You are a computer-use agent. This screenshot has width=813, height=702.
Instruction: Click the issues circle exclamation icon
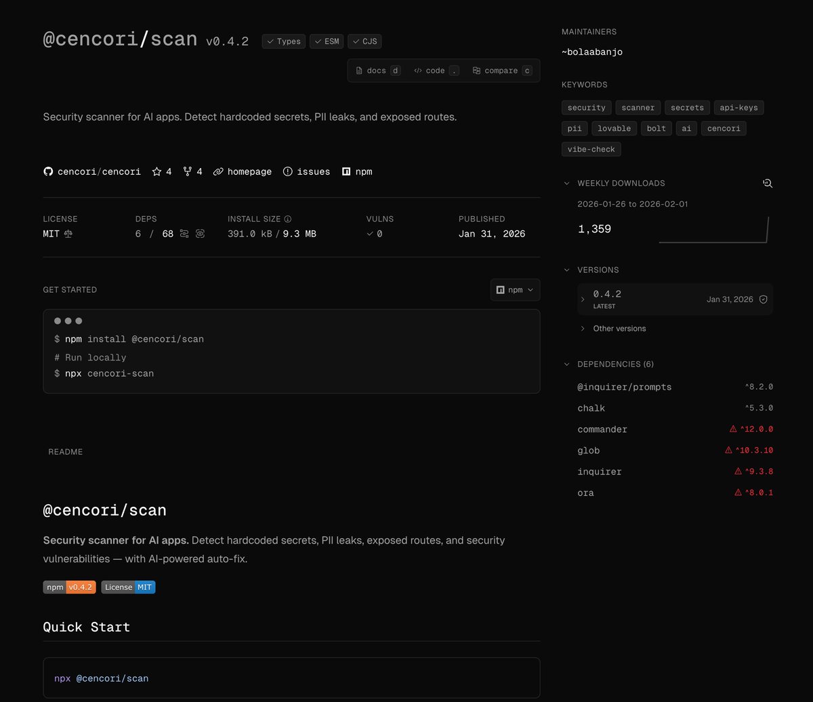[288, 171]
